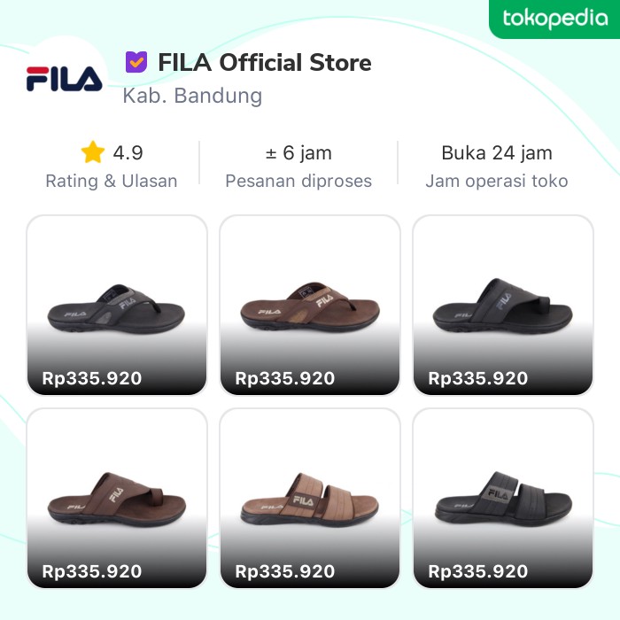Screen dimensions: 620x620
Task: Click the price under the black slide
Action: click(478, 571)
